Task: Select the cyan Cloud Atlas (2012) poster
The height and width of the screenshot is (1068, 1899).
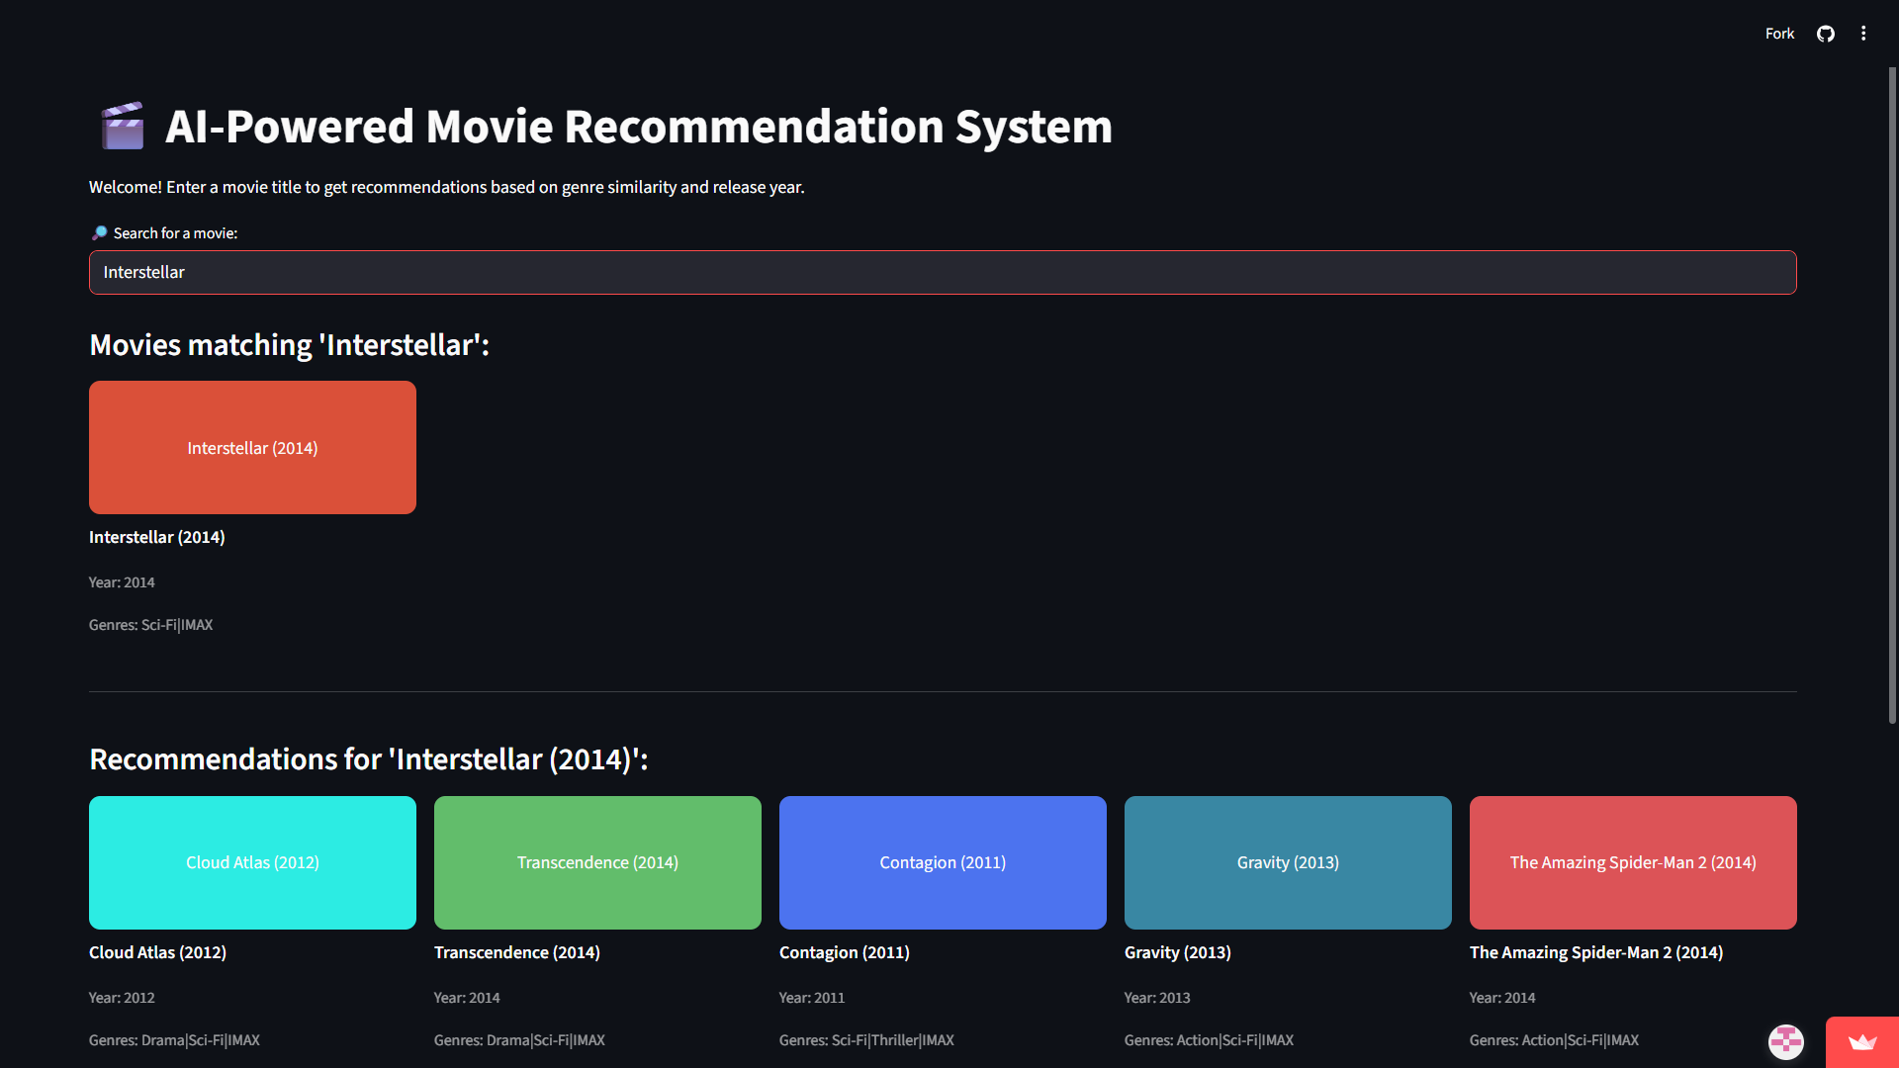Action: tap(252, 862)
